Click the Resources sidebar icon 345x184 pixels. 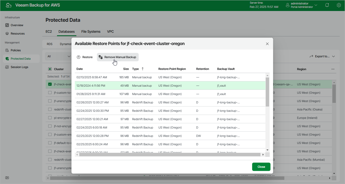tap(7, 34)
